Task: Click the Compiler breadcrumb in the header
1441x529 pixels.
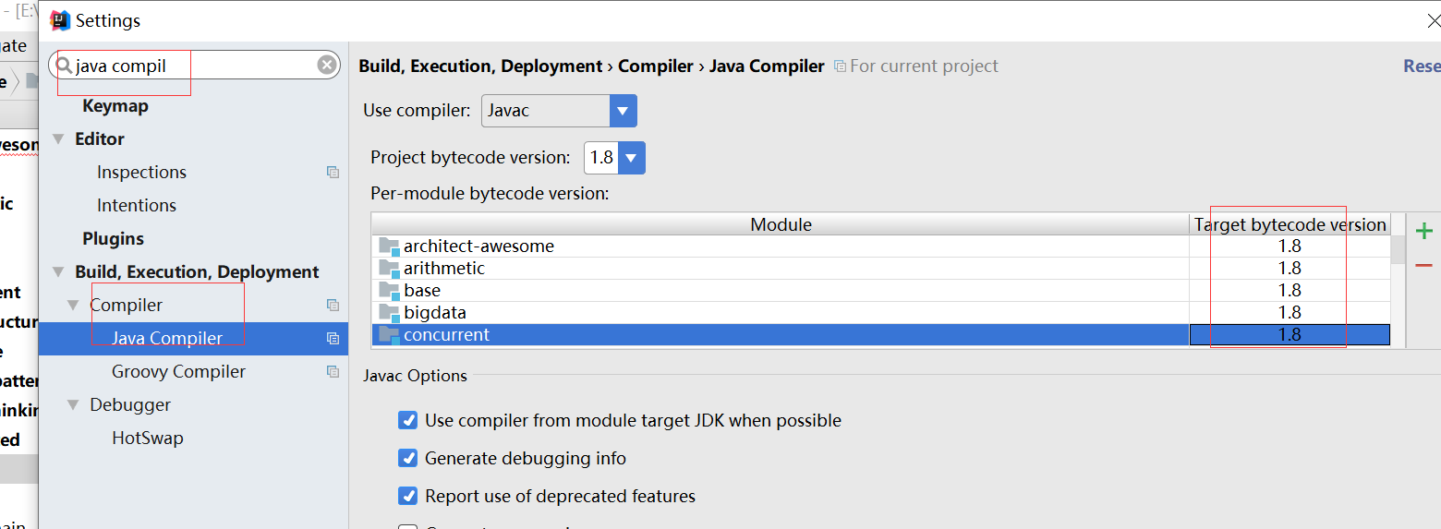Action: pyautogui.click(x=655, y=66)
